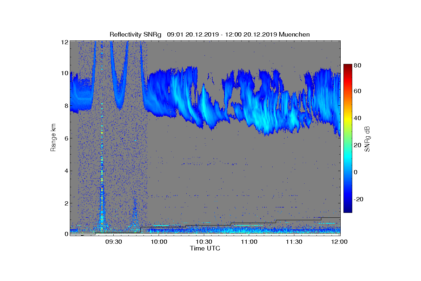The height and width of the screenshot is (281, 421).
Task: Click the date range '09:01 20.12.2019 - 12:00 20.12.2019'
Action: (222, 34)
